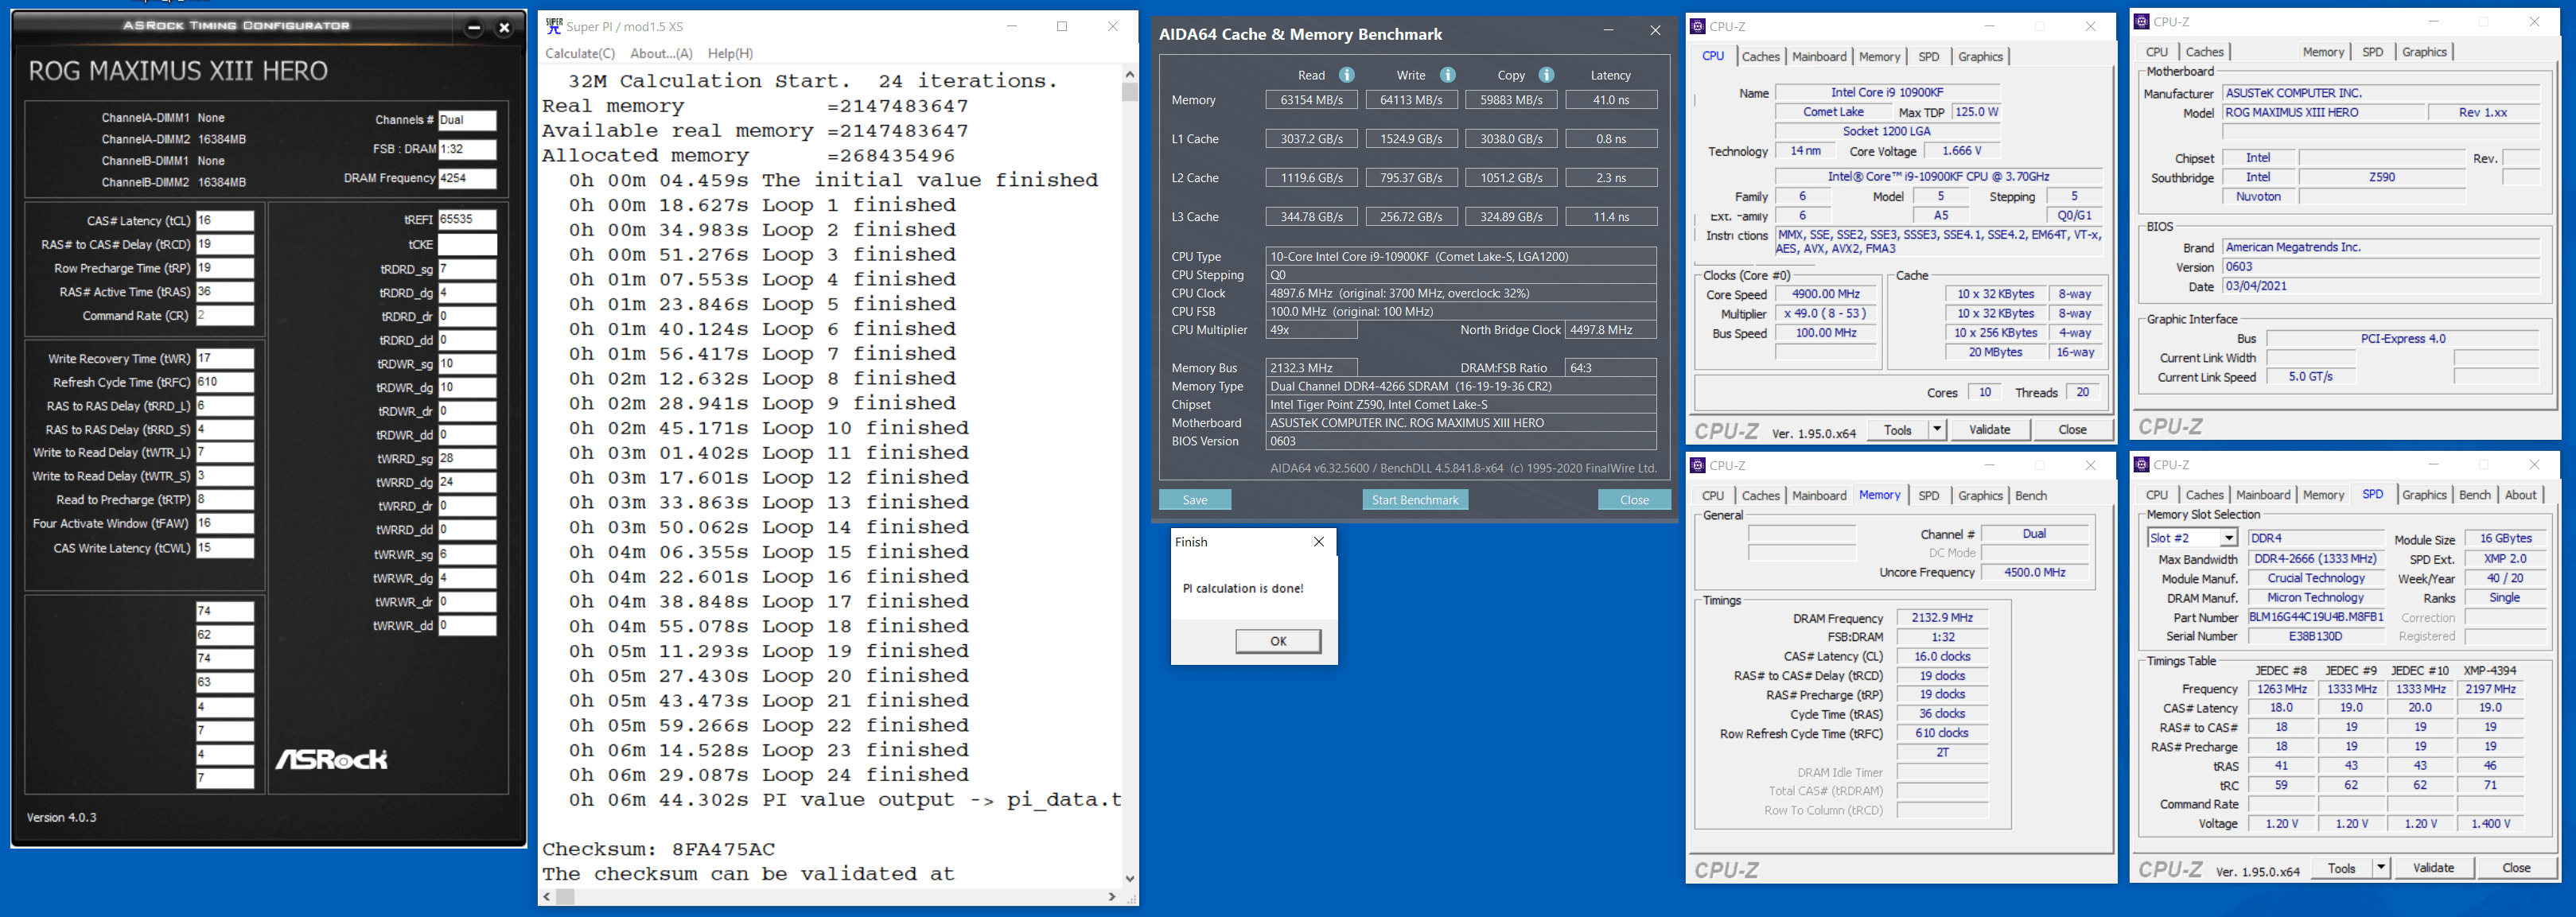Open Help(H) menu in Super PI
Viewport: 2576px width, 917px height.
pyautogui.click(x=730, y=53)
